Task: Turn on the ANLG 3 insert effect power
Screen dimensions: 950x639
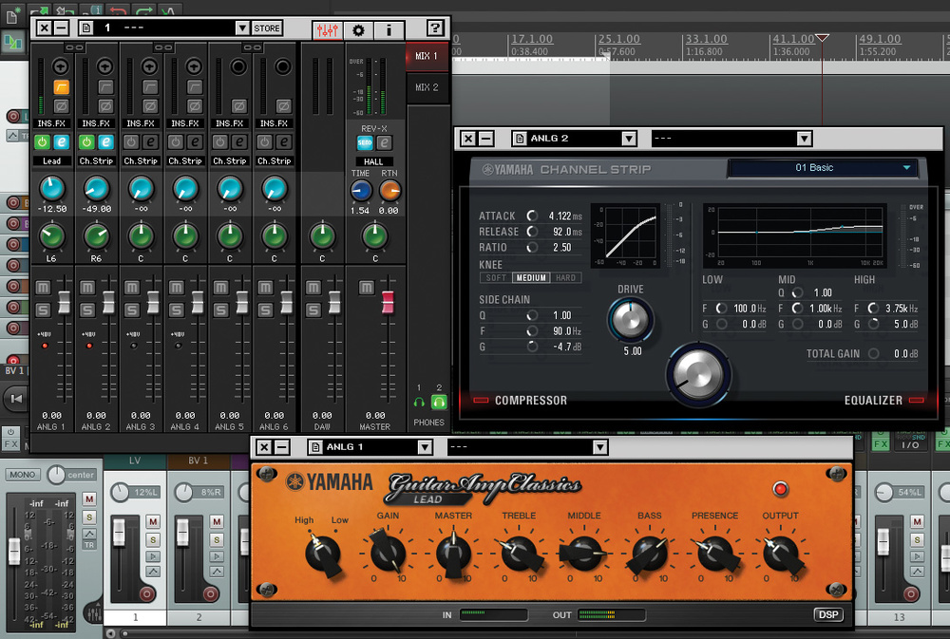Action: point(131,142)
